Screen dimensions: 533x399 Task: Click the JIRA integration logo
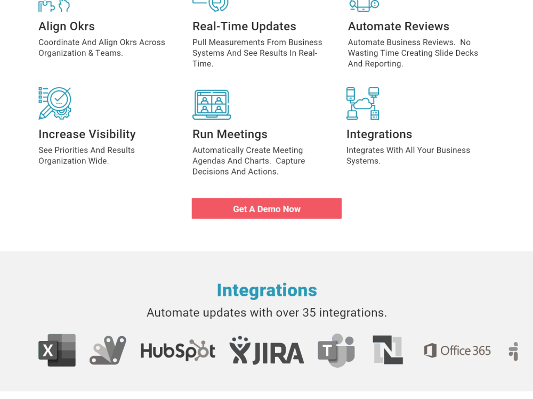pyautogui.click(x=266, y=350)
